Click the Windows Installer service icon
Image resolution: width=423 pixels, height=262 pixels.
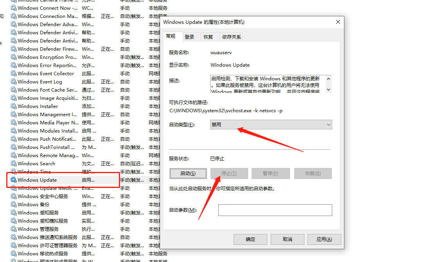(13, 106)
